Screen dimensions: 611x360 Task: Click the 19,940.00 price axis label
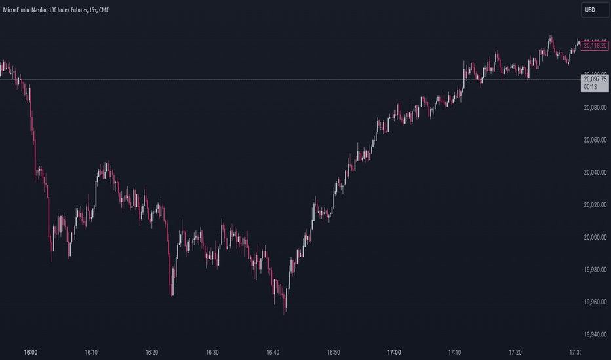595,334
